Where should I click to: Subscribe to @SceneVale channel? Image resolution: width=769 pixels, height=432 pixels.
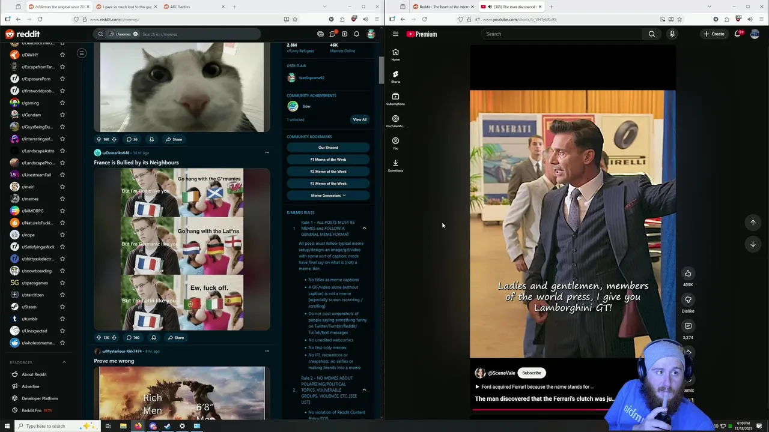click(532, 373)
